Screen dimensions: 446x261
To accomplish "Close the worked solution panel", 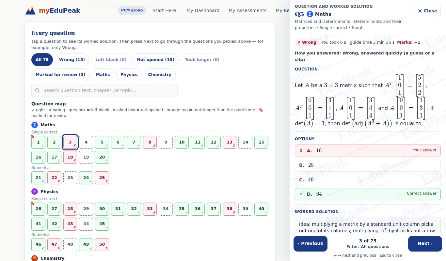I will tap(427, 11).
